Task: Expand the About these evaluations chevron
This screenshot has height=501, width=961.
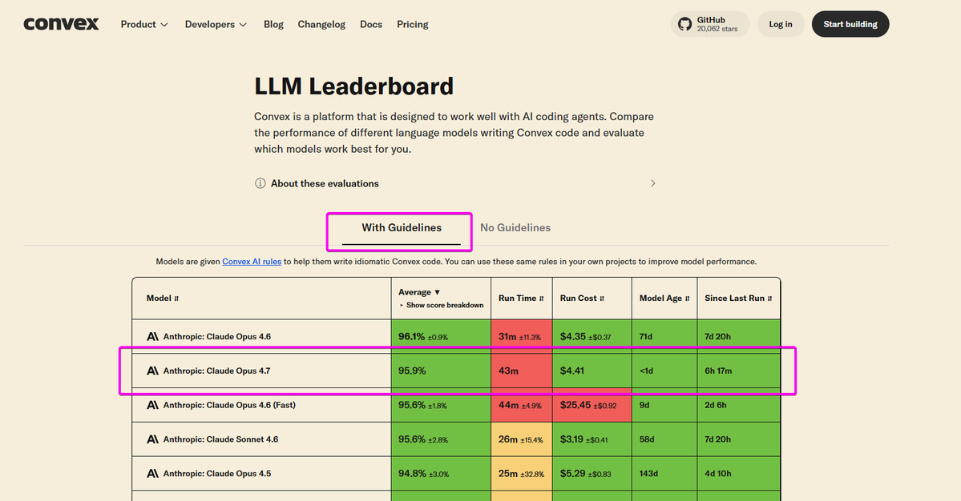Action: 652,183
